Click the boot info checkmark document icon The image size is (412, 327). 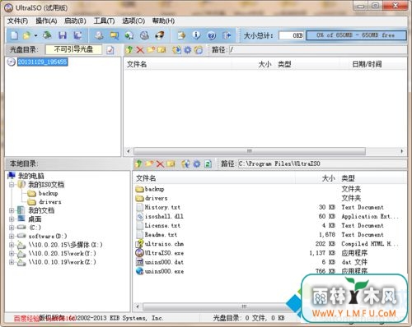(x=110, y=50)
